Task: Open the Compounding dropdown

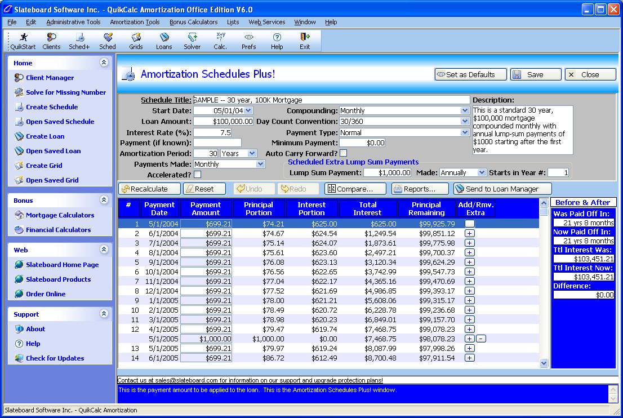Action: (465, 111)
